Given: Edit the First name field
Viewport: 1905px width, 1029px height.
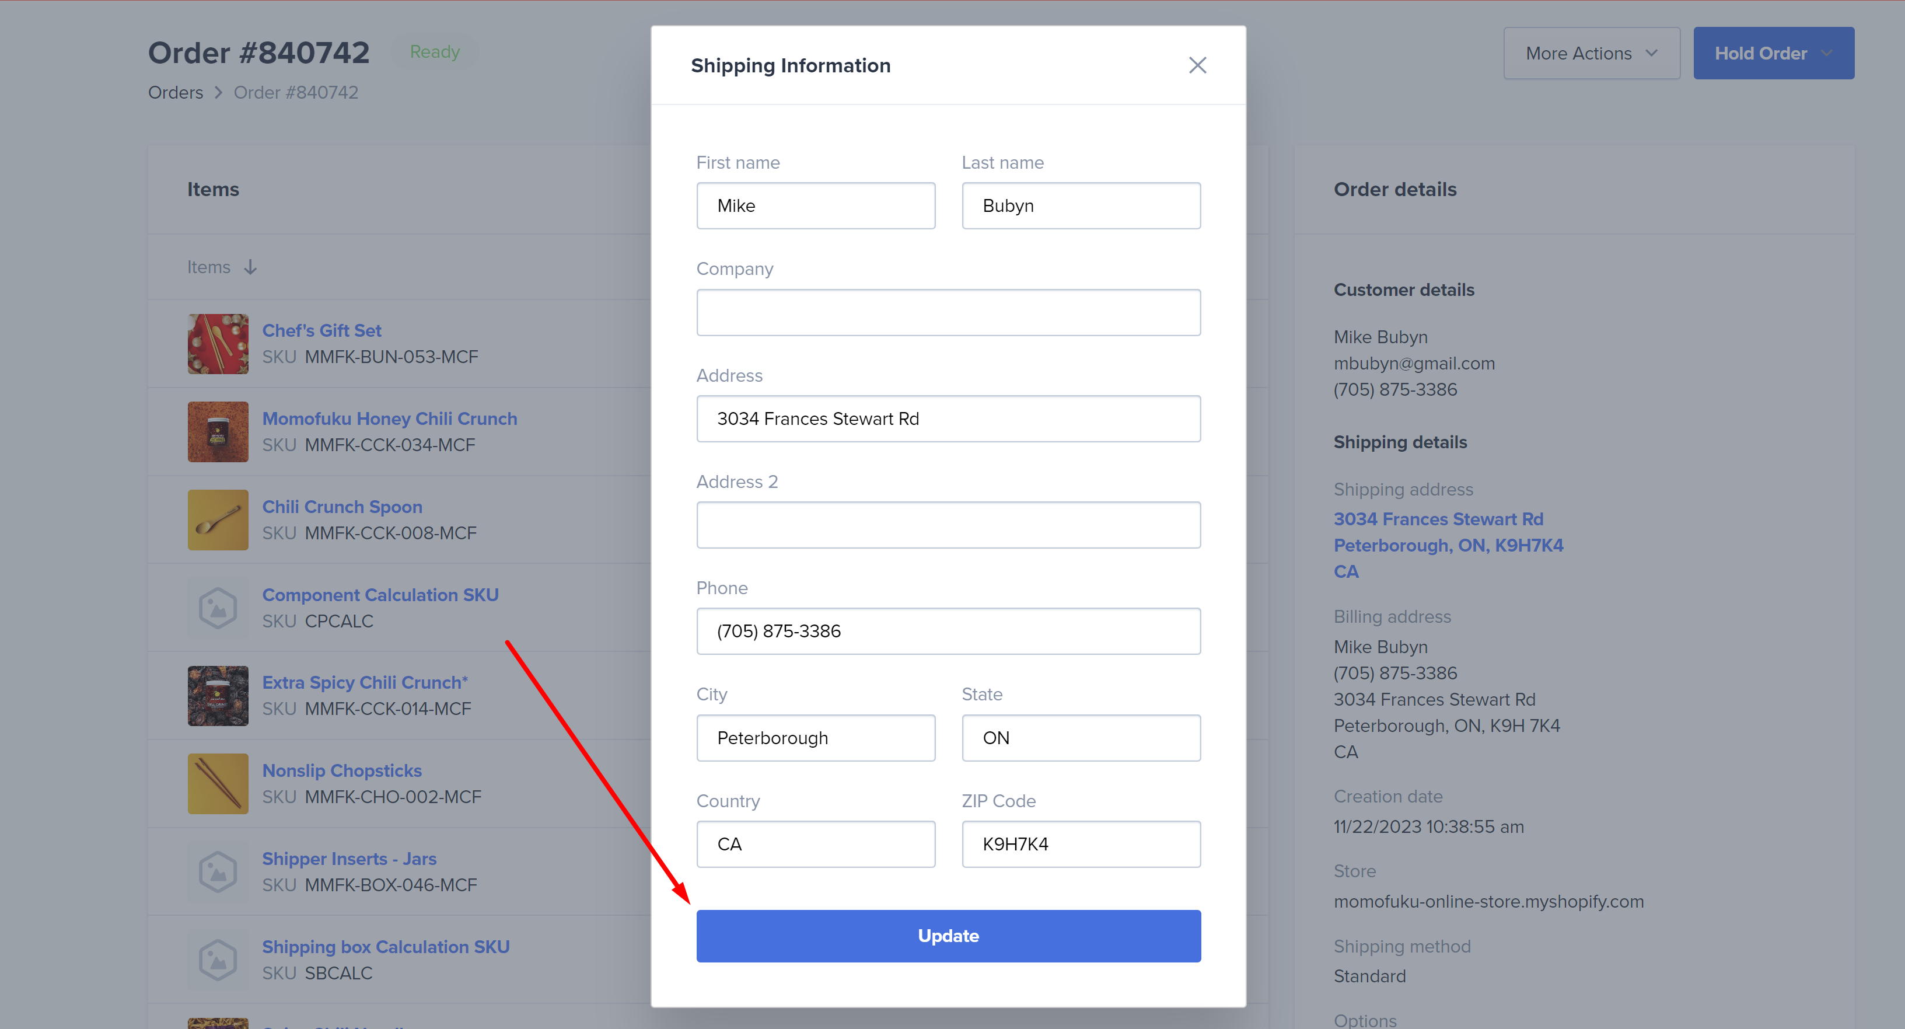Looking at the screenshot, I should [x=816, y=205].
